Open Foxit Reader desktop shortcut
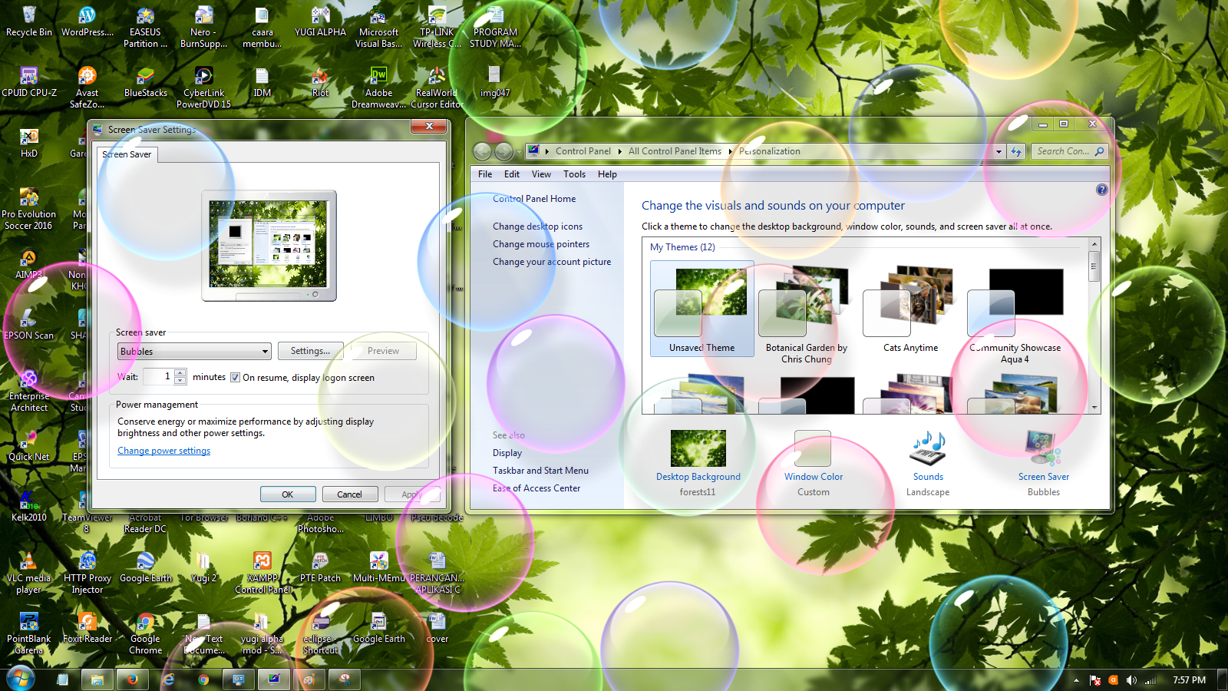This screenshot has height=691, width=1228. click(87, 627)
